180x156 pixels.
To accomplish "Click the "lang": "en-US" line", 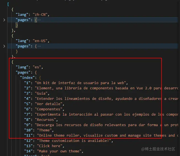I will [33, 41].
